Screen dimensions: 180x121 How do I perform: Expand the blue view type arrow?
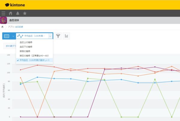[13, 36]
